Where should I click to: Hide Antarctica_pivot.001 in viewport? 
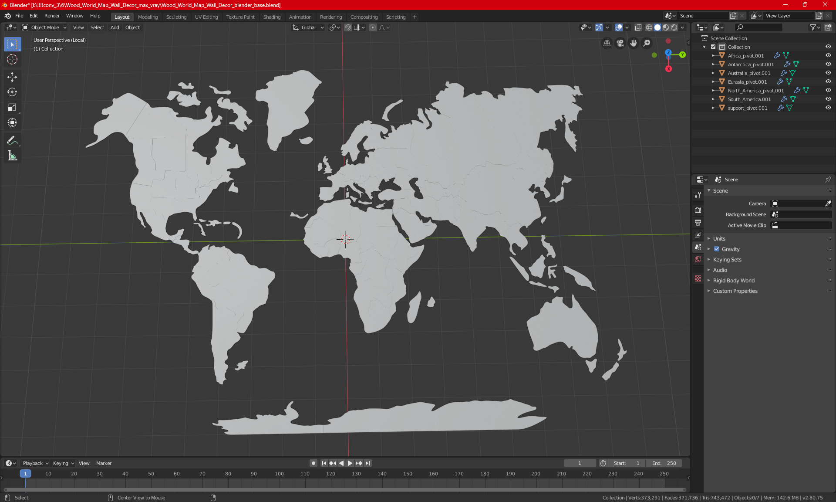click(828, 64)
